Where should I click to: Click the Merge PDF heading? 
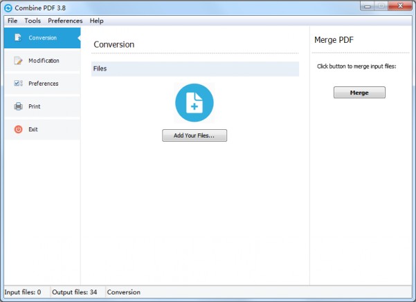334,40
